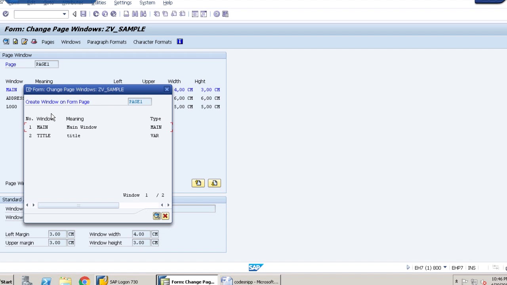
Task: Click the Next Page icon
Action: pos(174,14)
